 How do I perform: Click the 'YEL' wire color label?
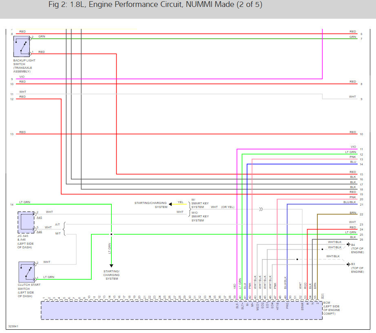(181, 202)
